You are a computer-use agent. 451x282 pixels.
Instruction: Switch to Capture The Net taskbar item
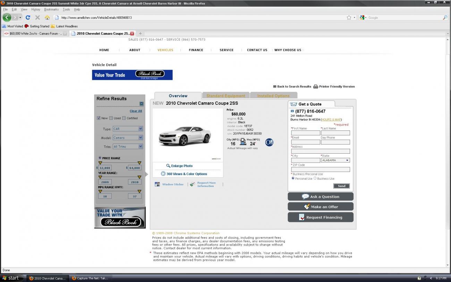tap(90, 278)
